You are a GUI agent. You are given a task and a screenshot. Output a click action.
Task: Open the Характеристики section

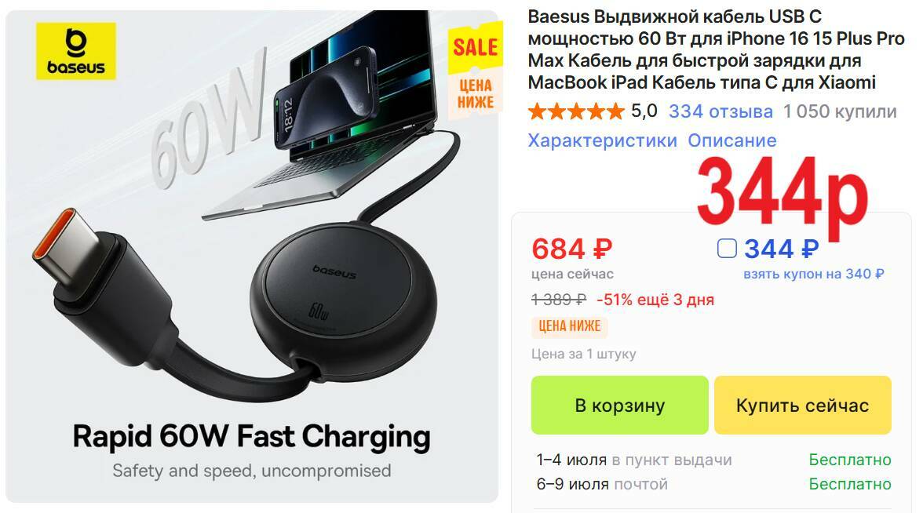(x=602, y=140)
